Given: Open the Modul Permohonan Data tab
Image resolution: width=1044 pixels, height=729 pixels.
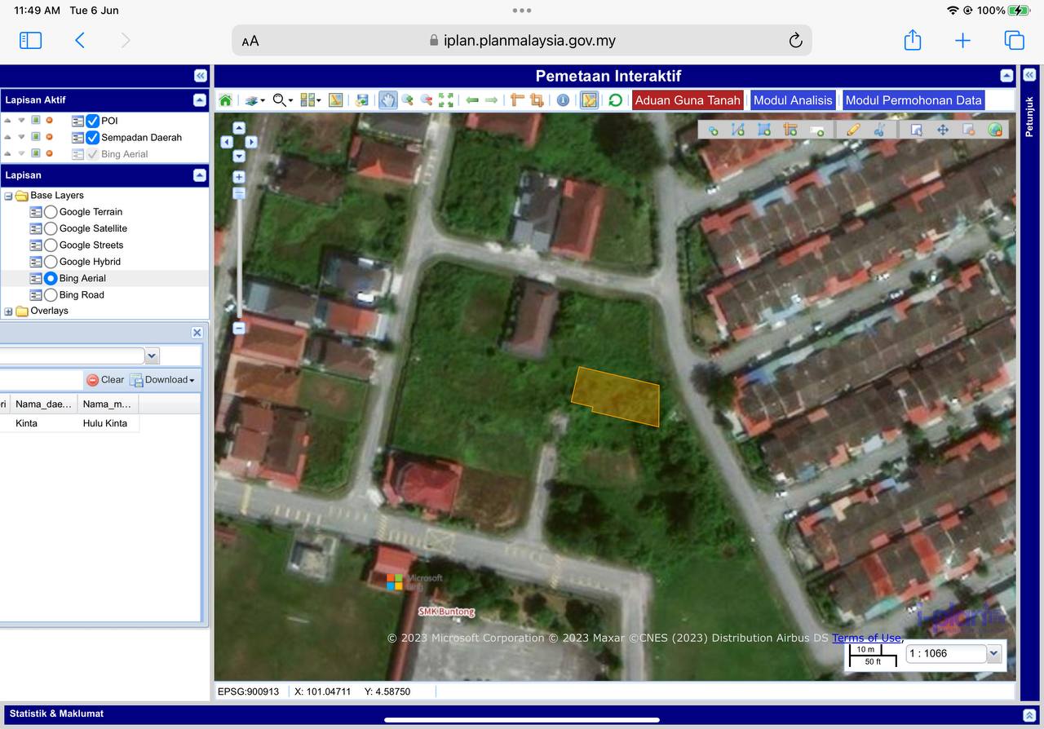Looking at the screenshot, I should (913, 100).
